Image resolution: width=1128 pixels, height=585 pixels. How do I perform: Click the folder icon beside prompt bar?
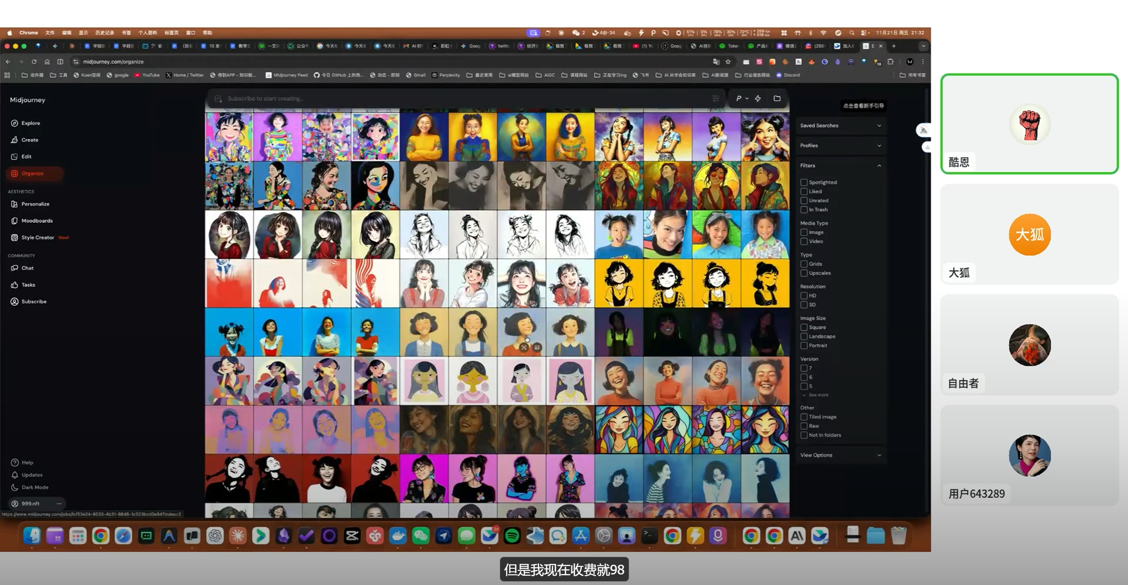click(x=777, y=99)
